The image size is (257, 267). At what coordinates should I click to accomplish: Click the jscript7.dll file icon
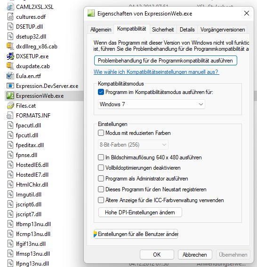(x=10, y=214)
